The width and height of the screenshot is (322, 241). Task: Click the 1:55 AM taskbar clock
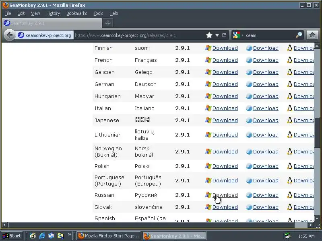[306, 236]
